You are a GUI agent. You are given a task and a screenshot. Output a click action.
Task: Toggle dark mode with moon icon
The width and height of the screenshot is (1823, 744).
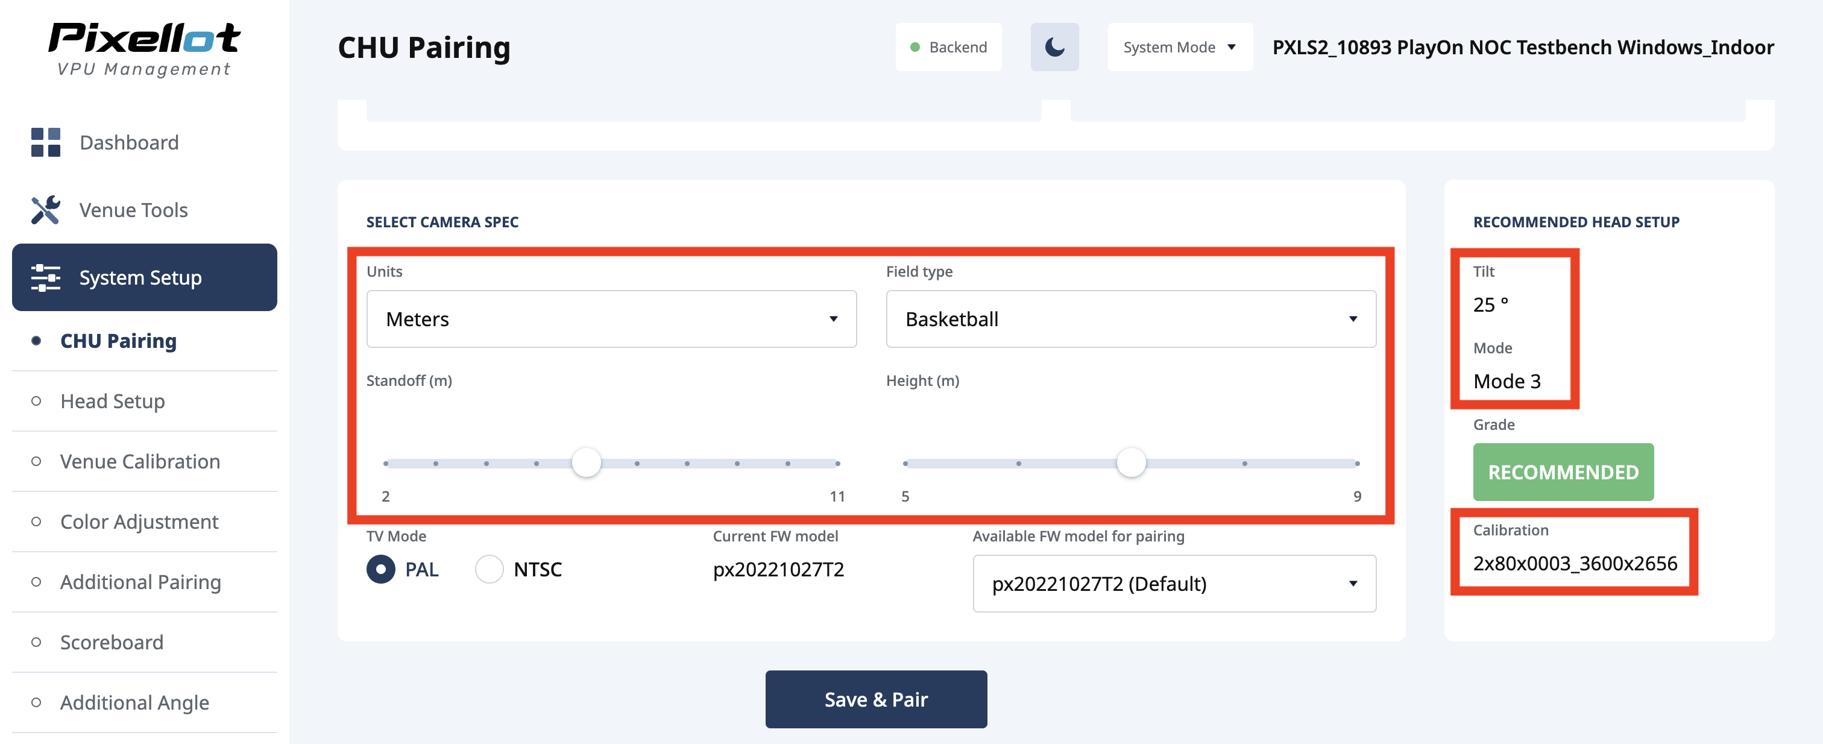point(1054,48)
